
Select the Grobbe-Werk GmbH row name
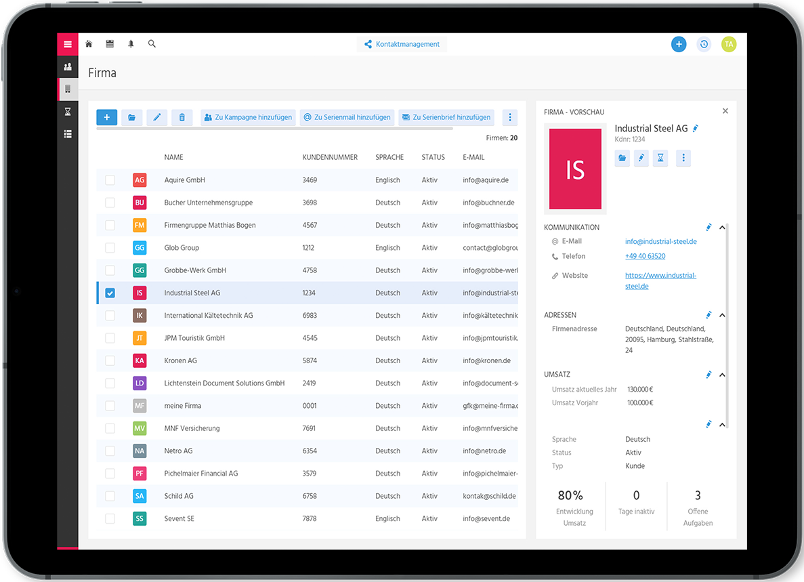click(x=195, y=270)
